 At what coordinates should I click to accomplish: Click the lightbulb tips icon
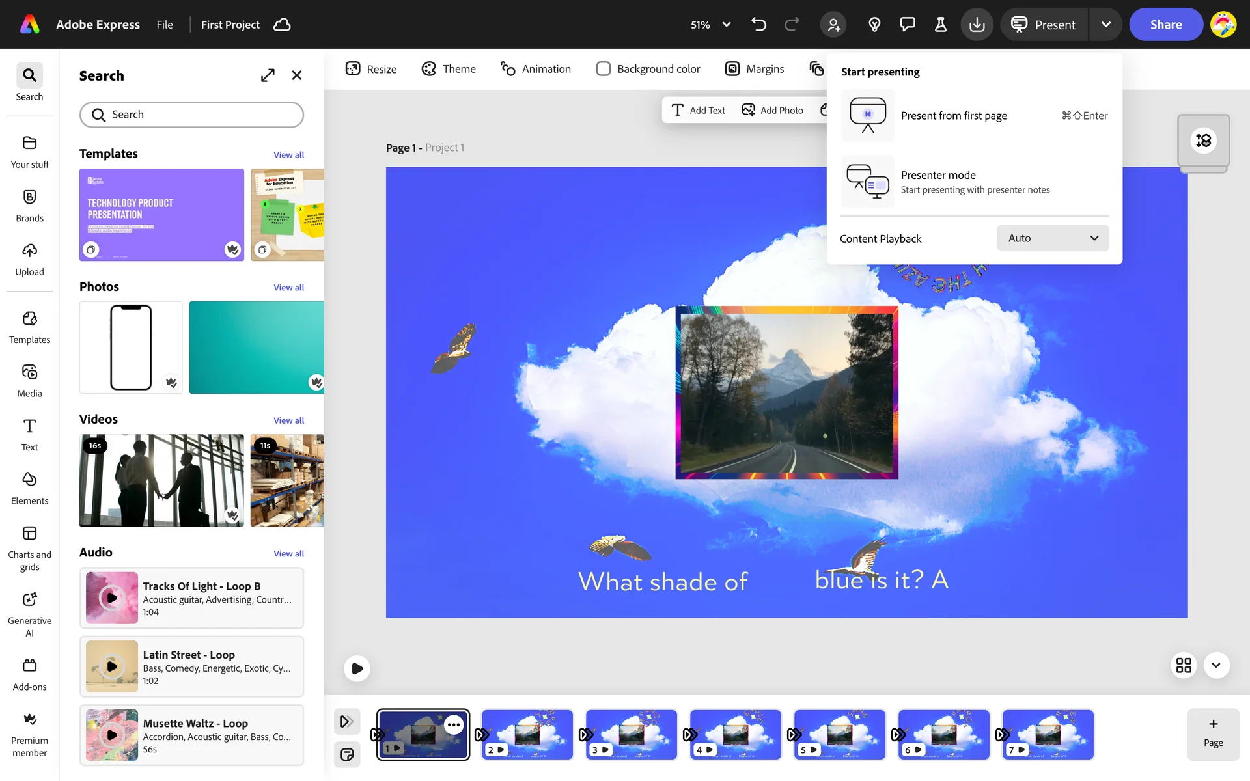point(874,25)
